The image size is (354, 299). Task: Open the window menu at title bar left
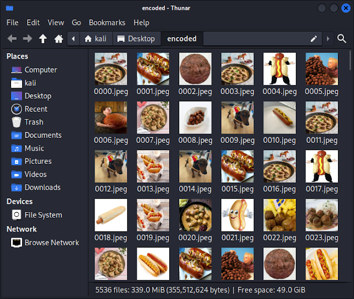pos(9,8)
